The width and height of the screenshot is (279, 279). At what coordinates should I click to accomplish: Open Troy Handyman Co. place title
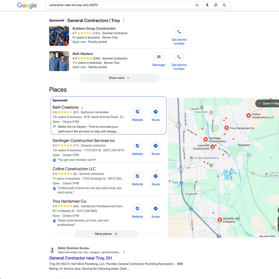[x=69, y=201]
